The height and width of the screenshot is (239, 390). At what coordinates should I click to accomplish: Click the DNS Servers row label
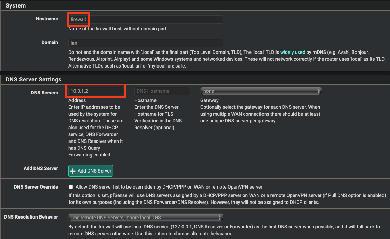pos(44,93)
